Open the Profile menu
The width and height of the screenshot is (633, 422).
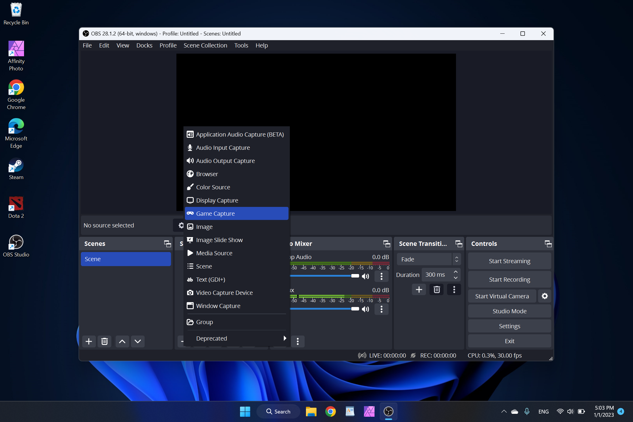click(x=168, y=45)
